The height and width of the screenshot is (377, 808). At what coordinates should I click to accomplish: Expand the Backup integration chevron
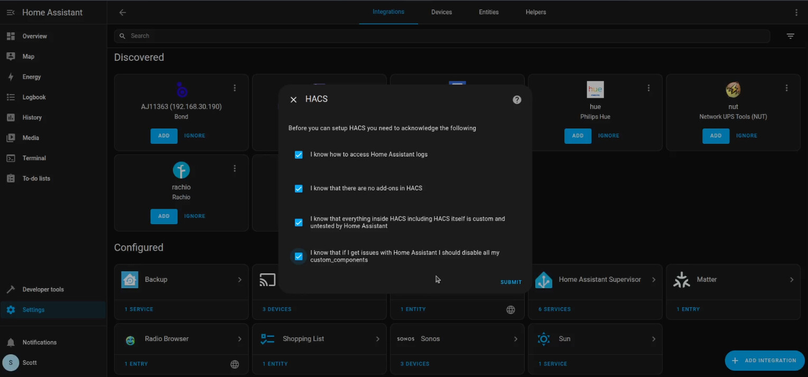pos(239,280)
